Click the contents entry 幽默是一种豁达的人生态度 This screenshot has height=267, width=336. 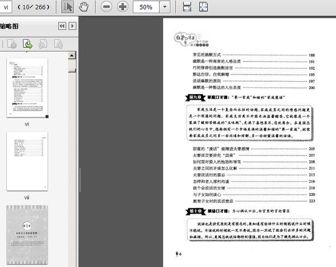click(x=217, y=87)
